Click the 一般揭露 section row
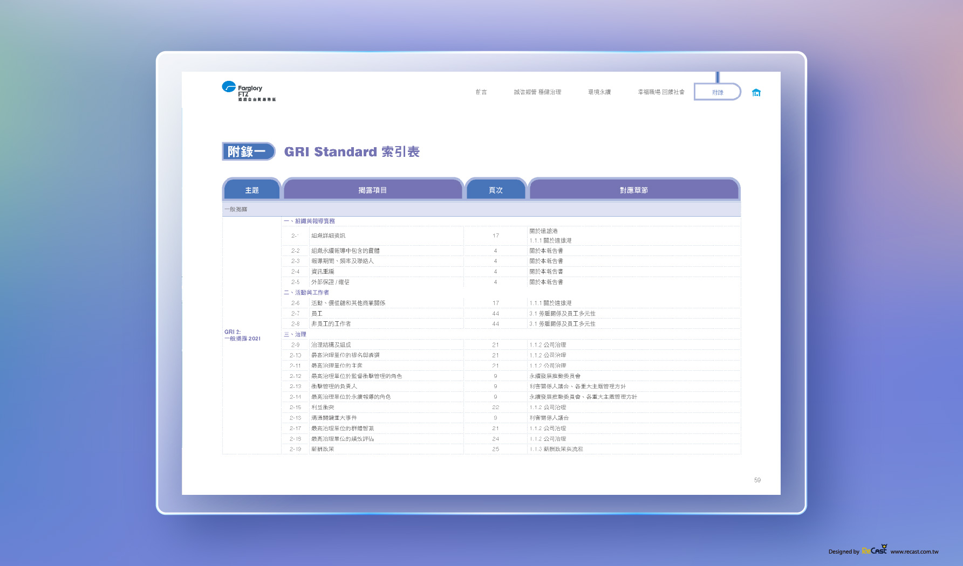Image resolution: width=963 pixels, height=566 pixels. [481, 209]
